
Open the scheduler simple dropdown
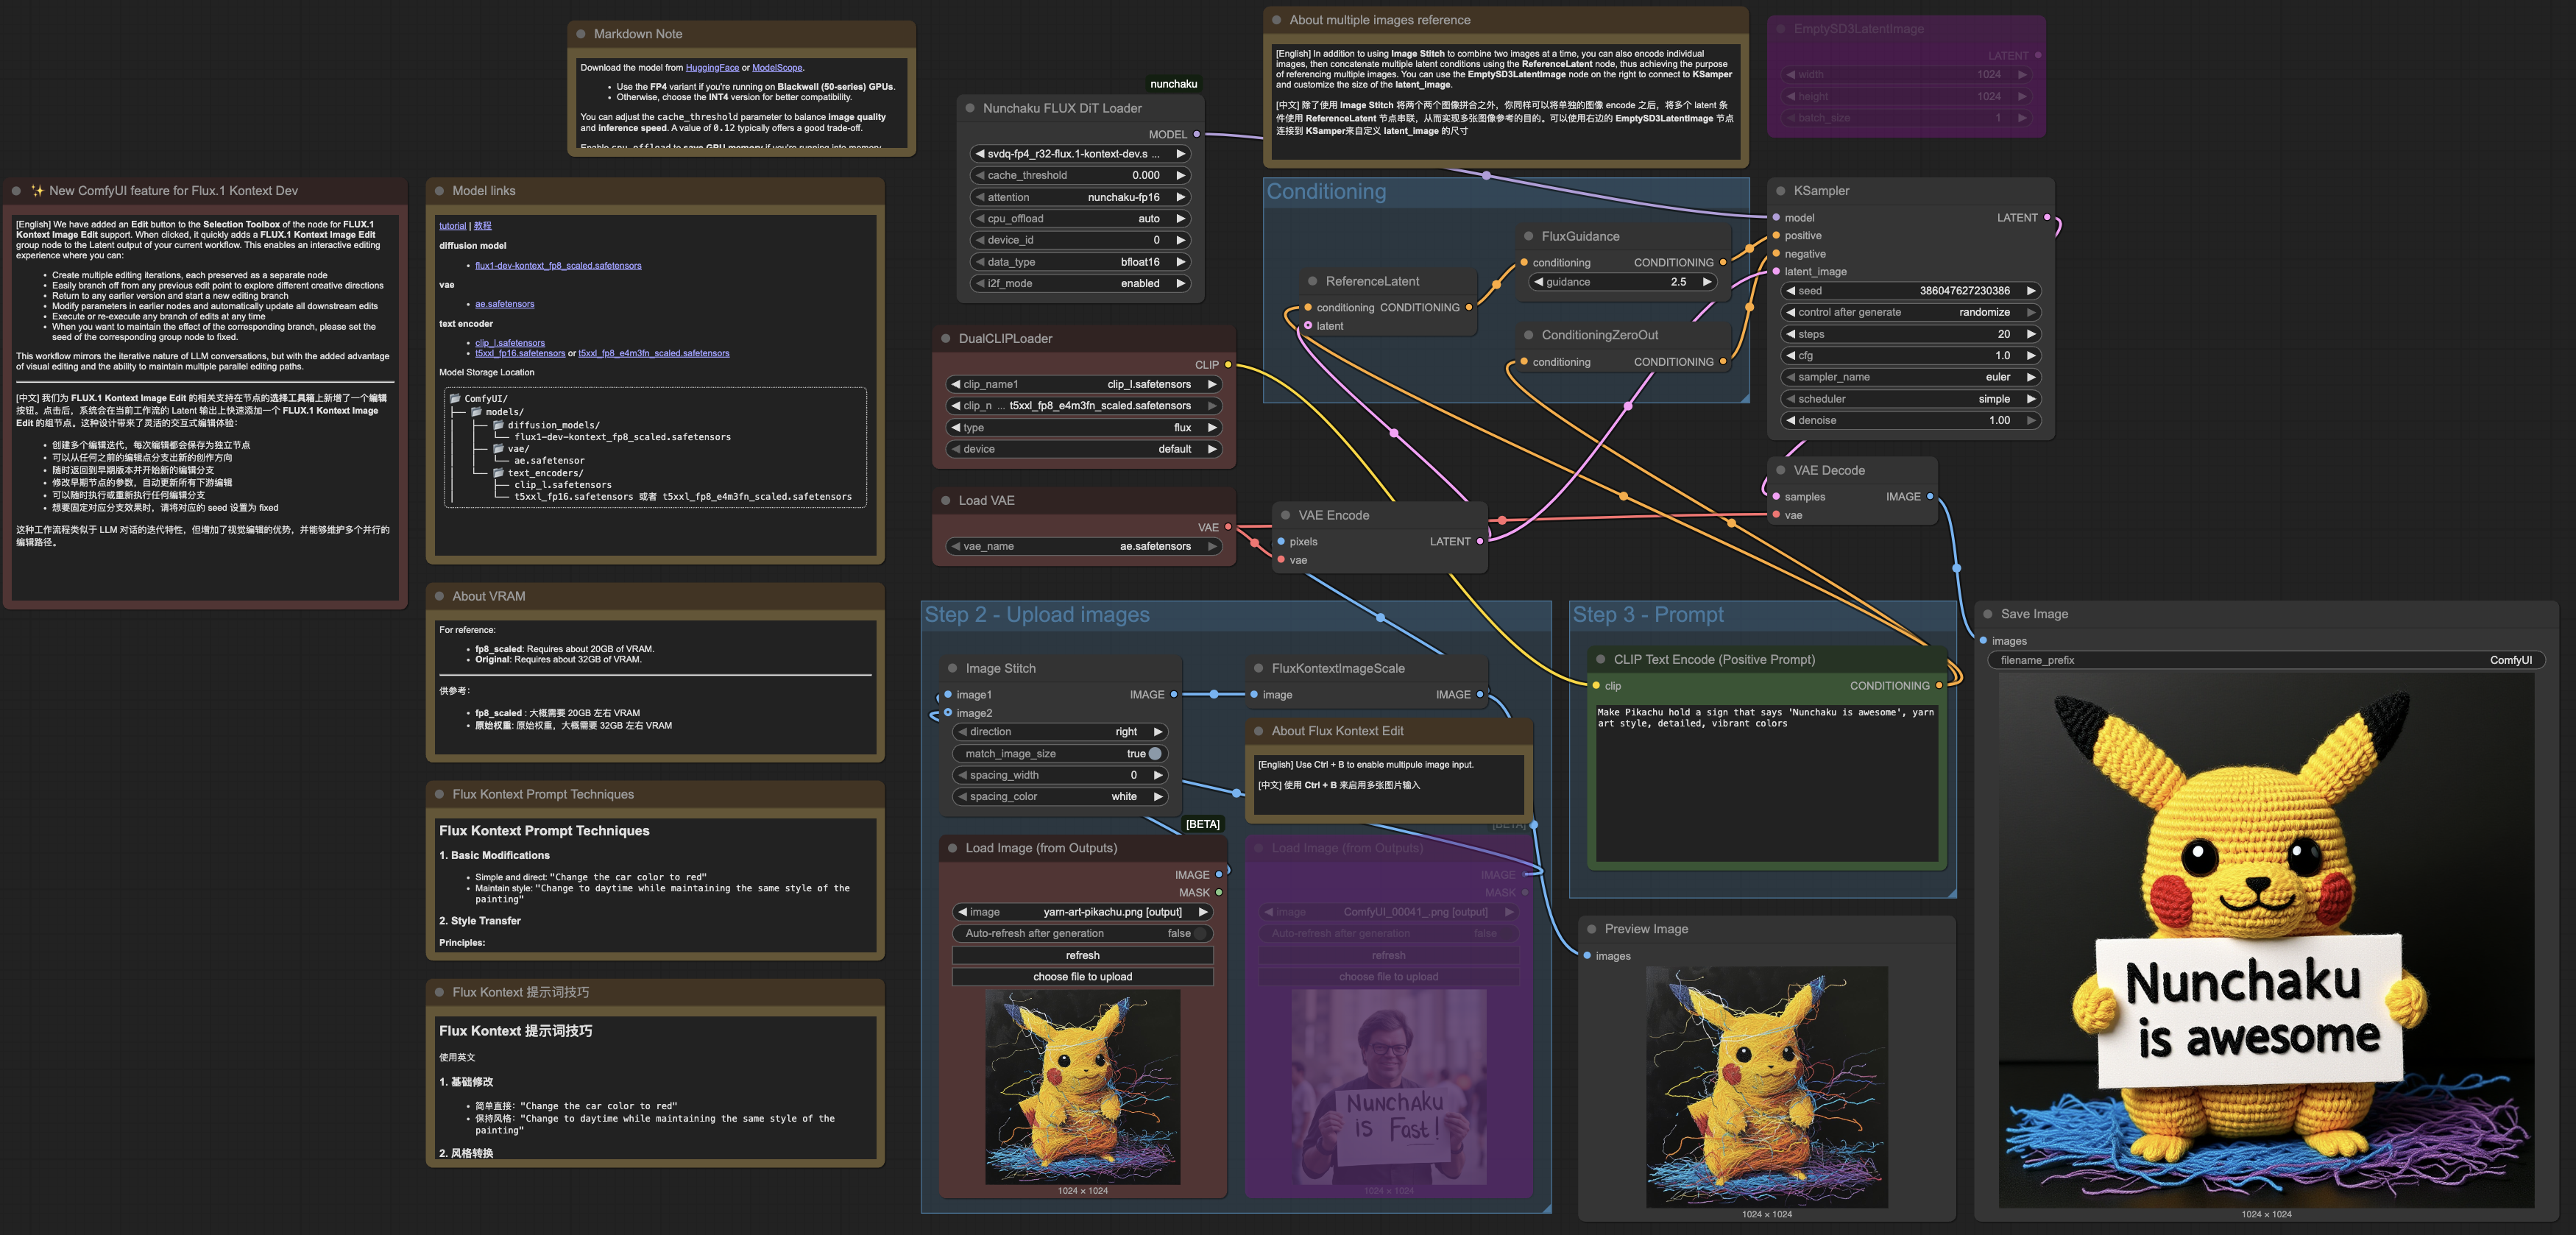tap(1910, 399)
